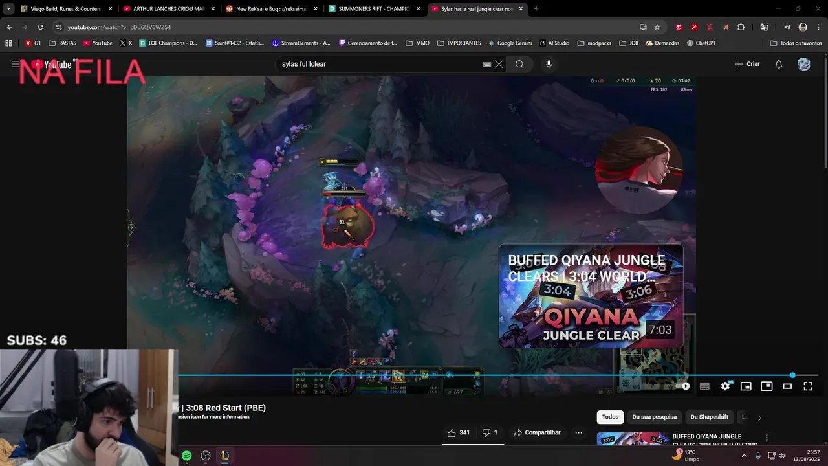828x466 pixels.
Task: Install app icon in address bar
Action: (643, 27)
